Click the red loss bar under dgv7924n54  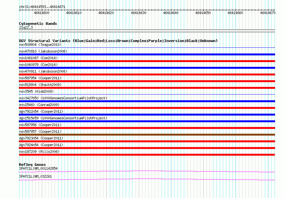point(147,148)
